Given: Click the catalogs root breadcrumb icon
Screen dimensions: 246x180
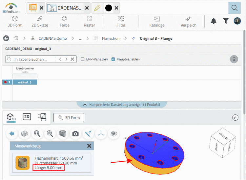Looking at the screenshot, I should [16, 38].
